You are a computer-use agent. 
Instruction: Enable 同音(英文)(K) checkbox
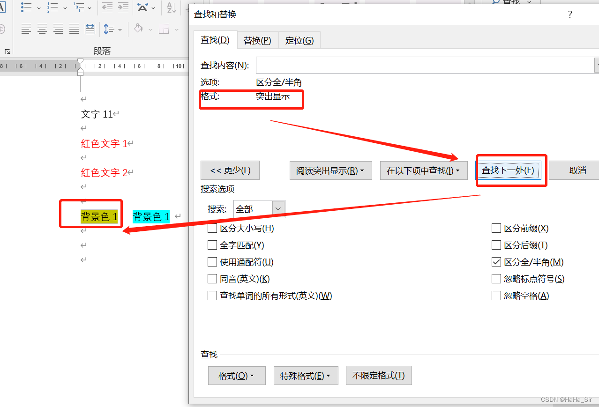[x=212, y=279]
